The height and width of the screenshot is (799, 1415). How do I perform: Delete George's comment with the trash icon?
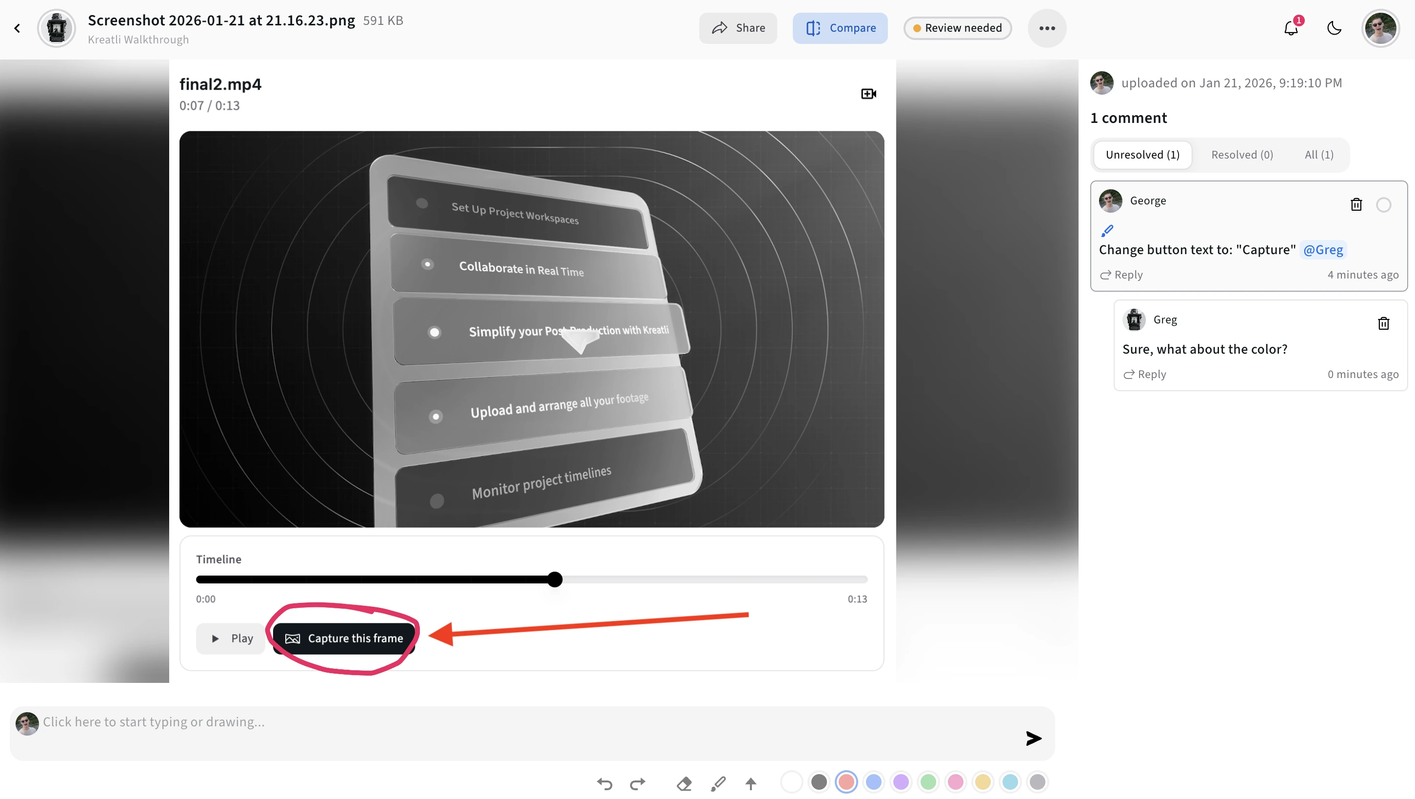tap(1356, 204)
